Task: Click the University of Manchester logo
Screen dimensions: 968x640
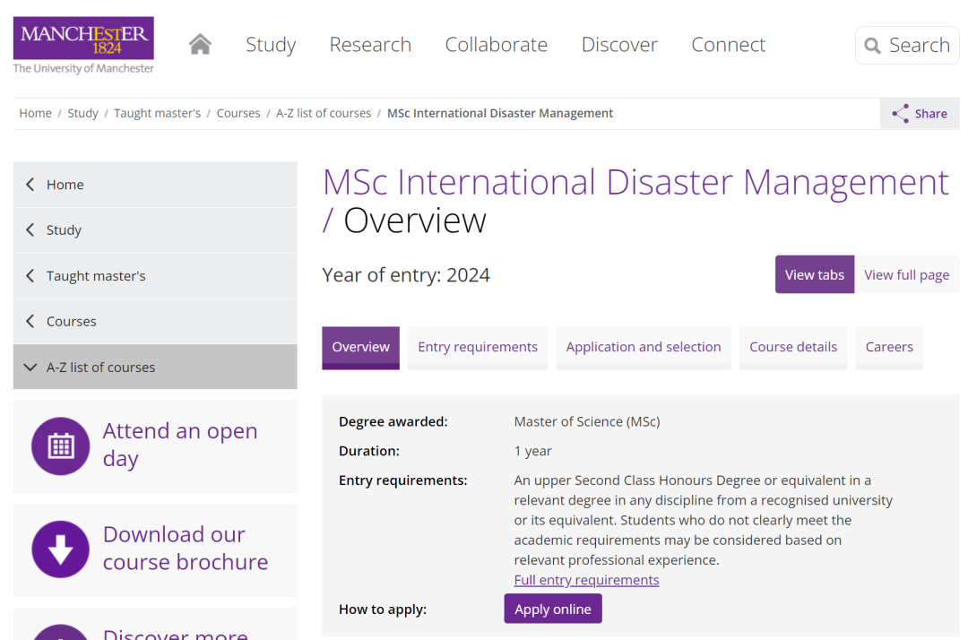Action: click(x=83, y=46)
